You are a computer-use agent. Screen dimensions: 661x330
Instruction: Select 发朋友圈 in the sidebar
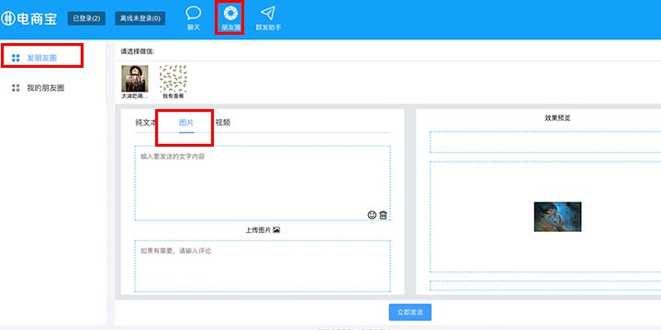(x=41, y=58)
